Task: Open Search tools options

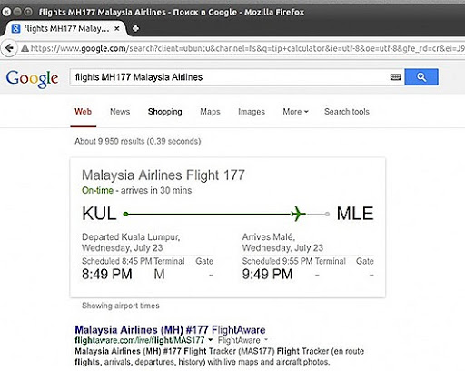Action: [347, 112]
